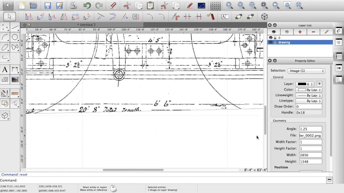Open the spline drawing tools
The width and height of the screenshot is (344, 193).
point(15,47)
